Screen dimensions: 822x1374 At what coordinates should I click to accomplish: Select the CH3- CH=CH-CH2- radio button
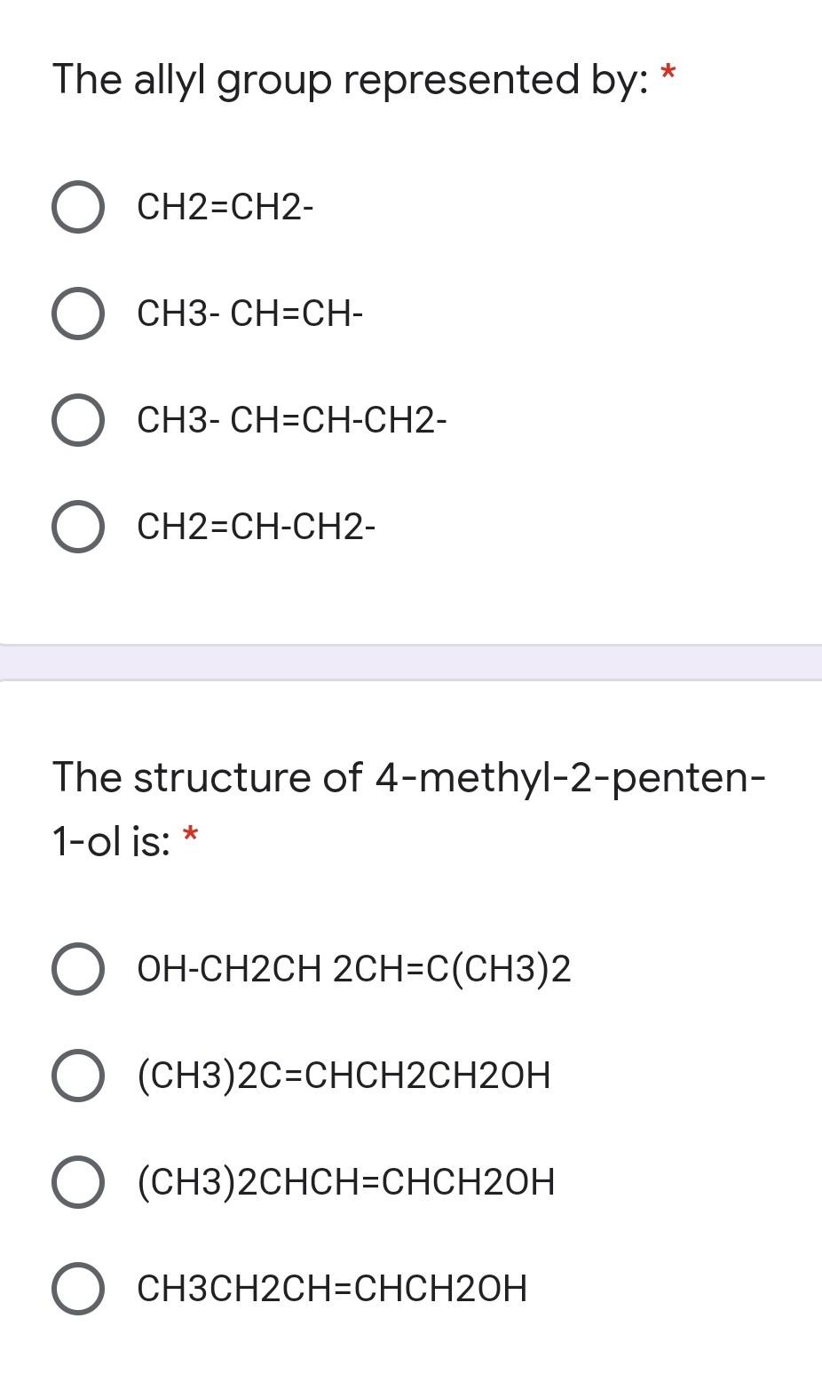(78, 420)
